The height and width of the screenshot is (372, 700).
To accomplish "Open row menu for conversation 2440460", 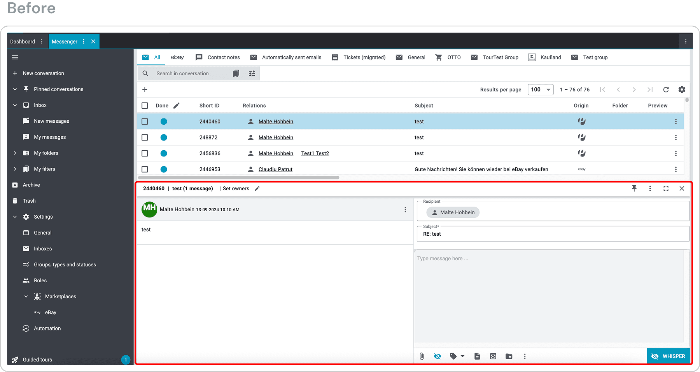I will coord(676,122).
